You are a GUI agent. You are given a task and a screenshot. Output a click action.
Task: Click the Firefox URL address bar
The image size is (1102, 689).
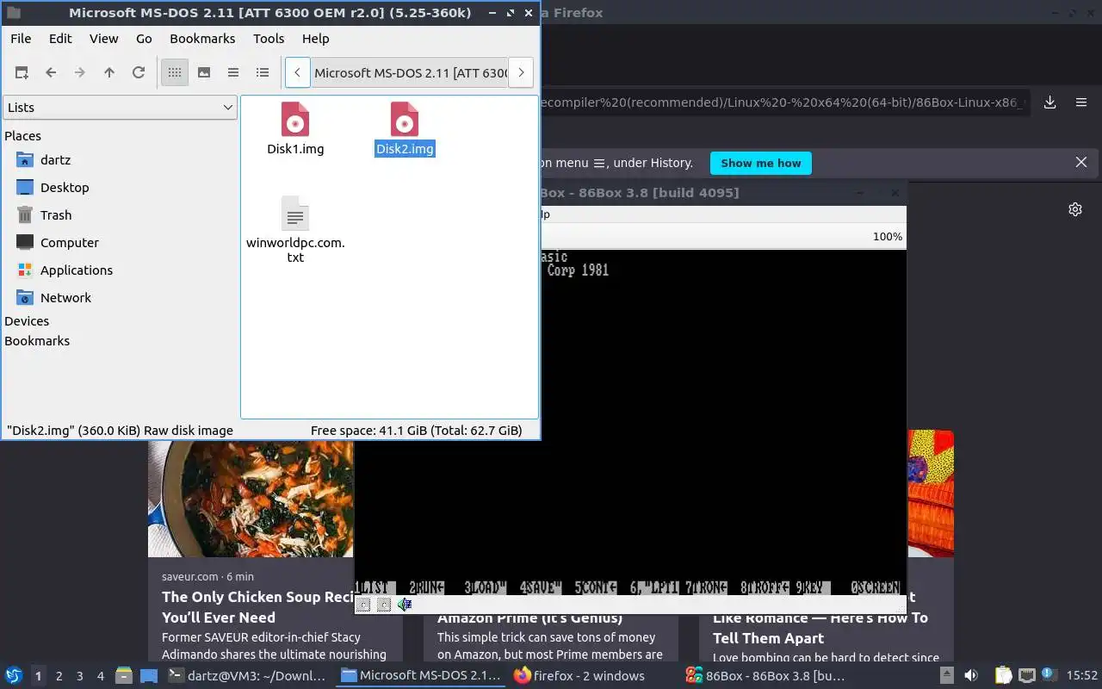pyautogui.click(x=783, y=102)
